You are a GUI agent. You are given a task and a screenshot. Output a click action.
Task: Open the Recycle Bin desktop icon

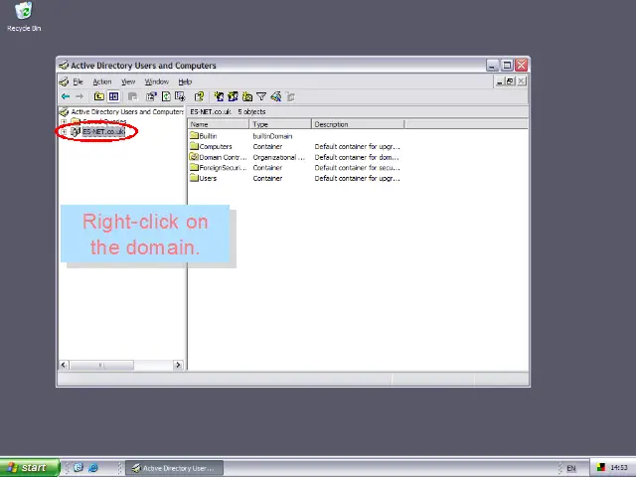pos(24,11)
